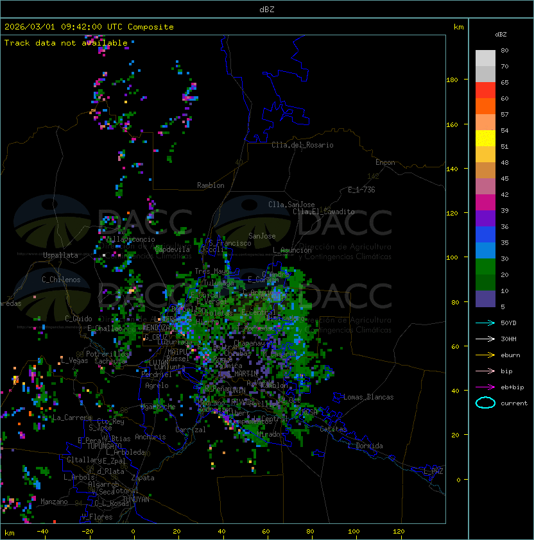
Task: Click the white 30HM arrow in legend
Action: click(x=485, y=339)
